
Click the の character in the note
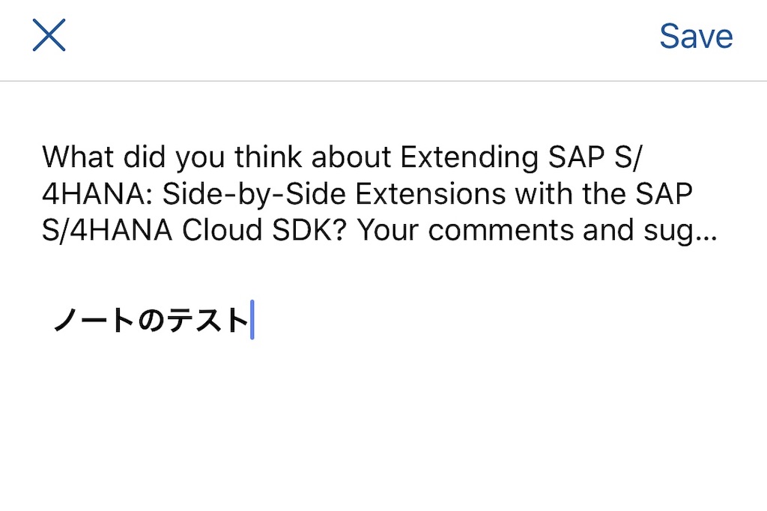(151, 321)
